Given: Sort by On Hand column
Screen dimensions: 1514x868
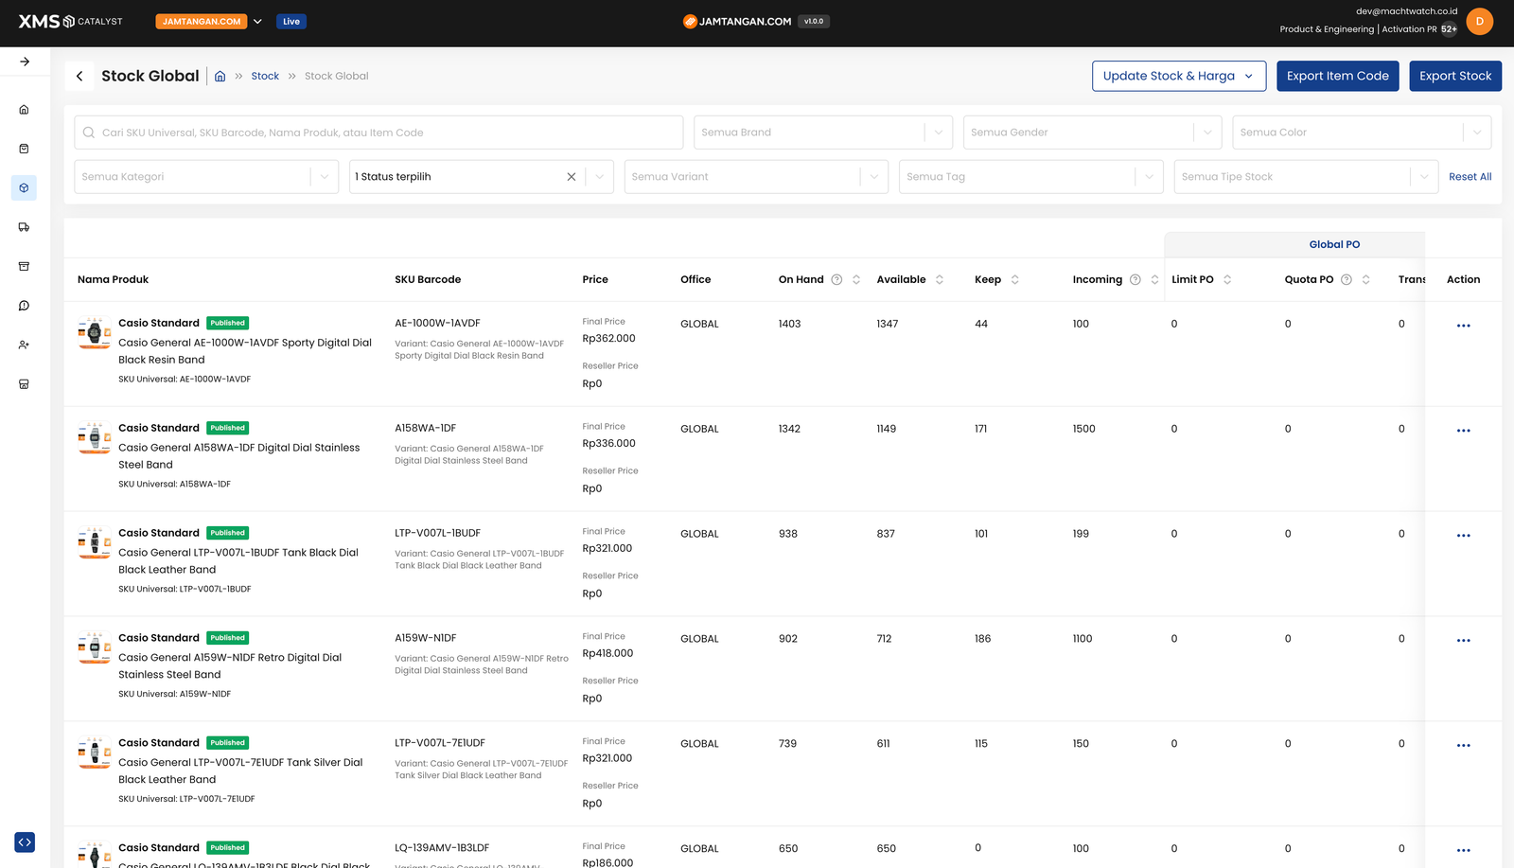Looking at the screenshot, I should point(856,279).
